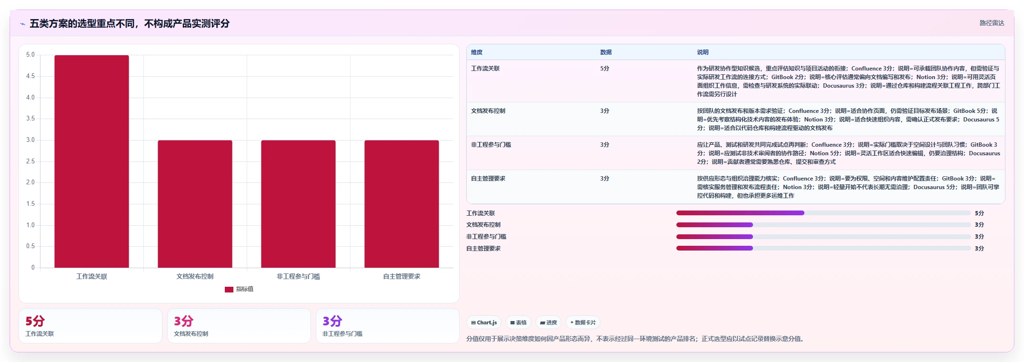Click the footer note starting 分值仅用于展示决策维度
The height and width of the screenshot is (362, 1024).
pyautogui.click(x=636, y=339)
